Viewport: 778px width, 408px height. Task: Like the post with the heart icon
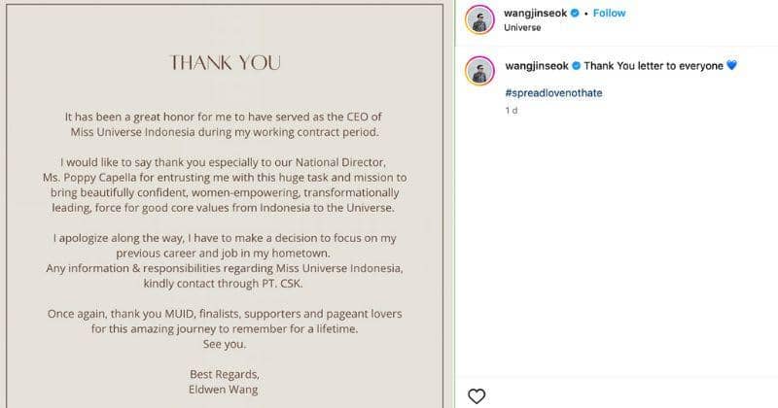tap(477, 395)
